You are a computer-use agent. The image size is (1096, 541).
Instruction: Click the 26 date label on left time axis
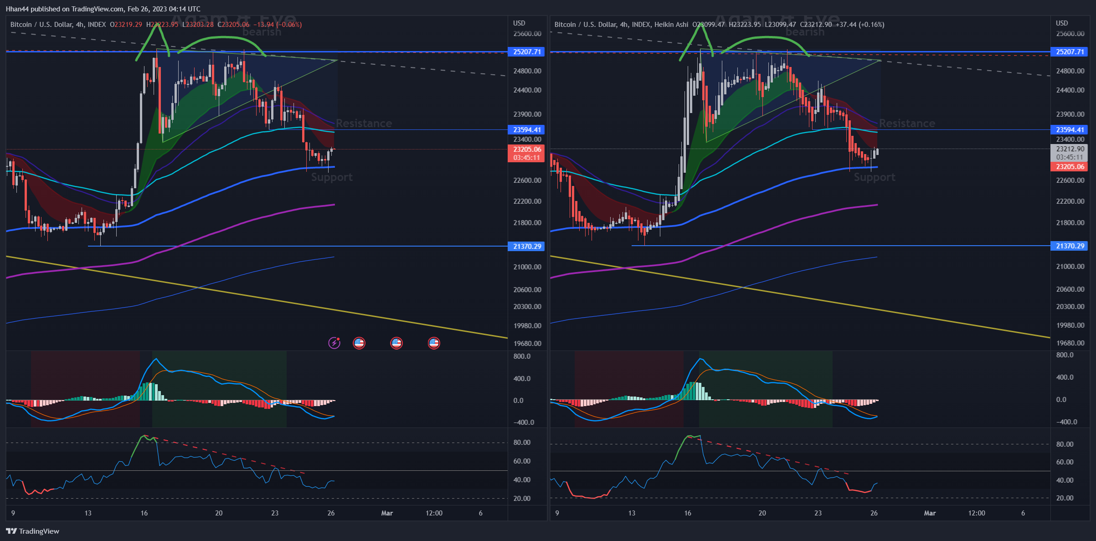331,513
